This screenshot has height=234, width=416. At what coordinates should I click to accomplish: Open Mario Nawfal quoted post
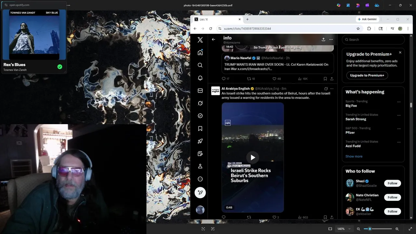coord(278,63)
